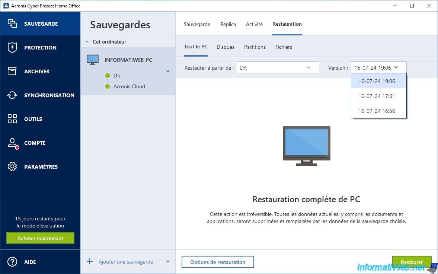Click Ajouter une sauvegarde link

click(126, 262)
